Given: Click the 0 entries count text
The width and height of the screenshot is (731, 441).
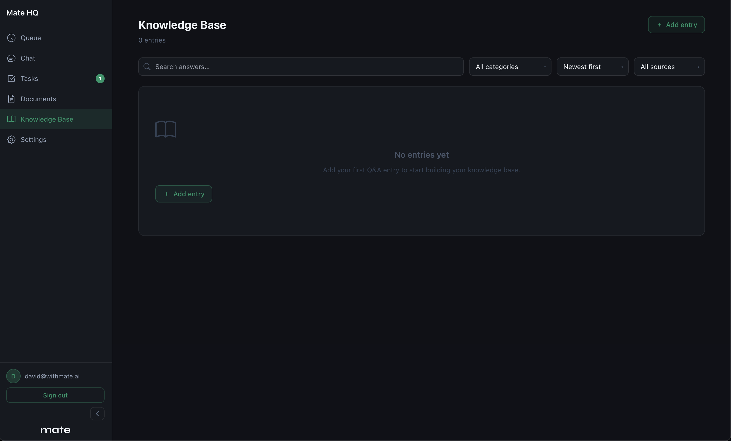Looking at the screenshot, I should tap(152, 40).
